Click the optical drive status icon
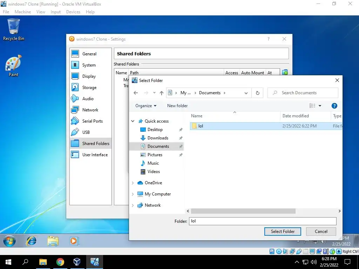Screen dimensions: 359x269 [279, 251]
